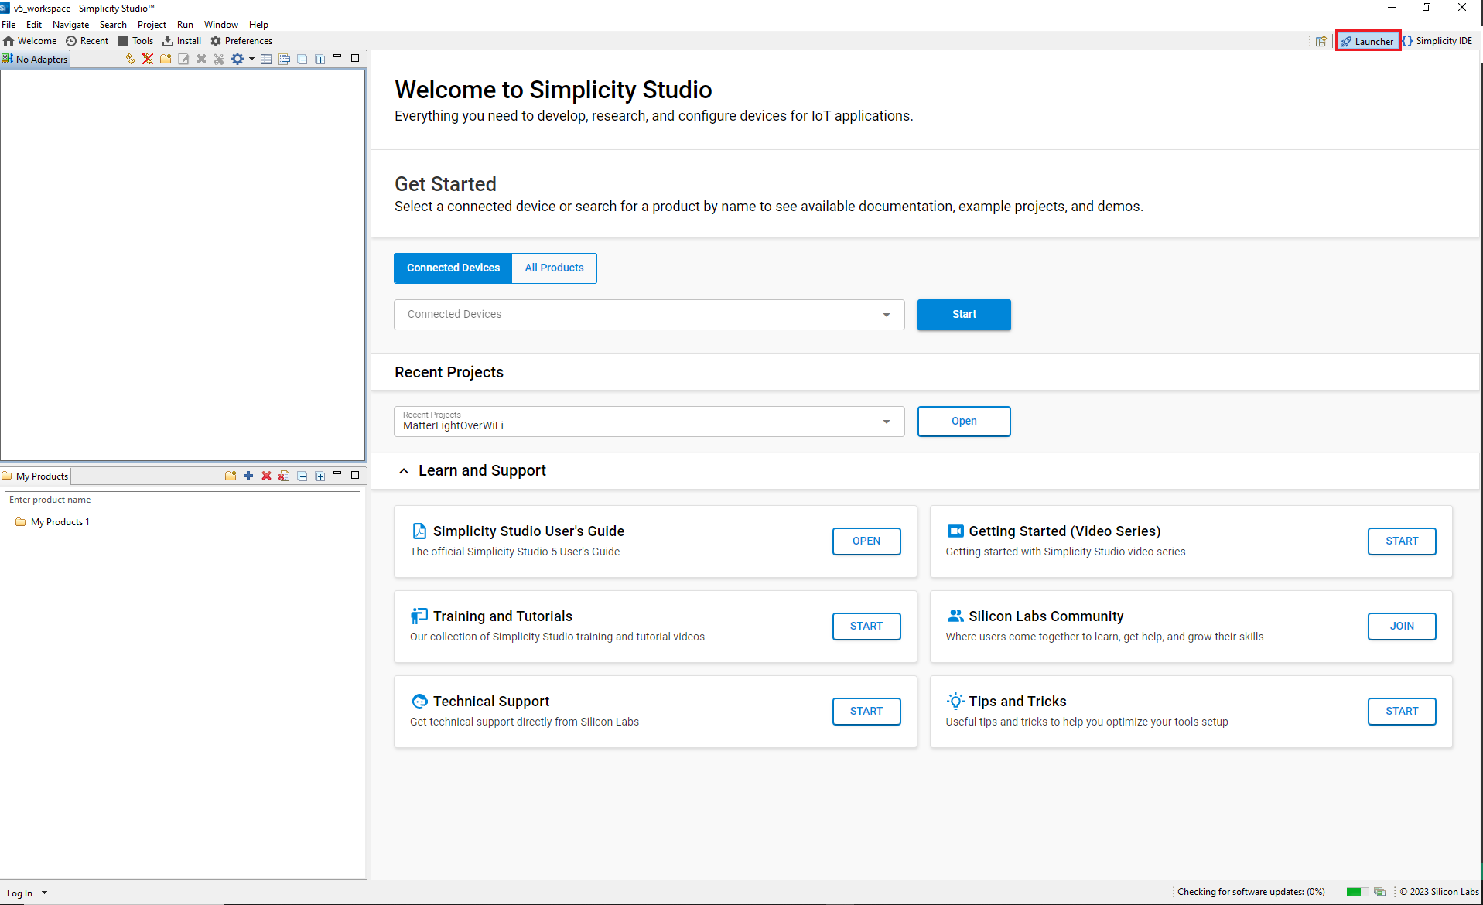The width and height of the screenshot is (1483, 905).
Task: Open the Log In dropdown arrow
Action: pos(45,893)
